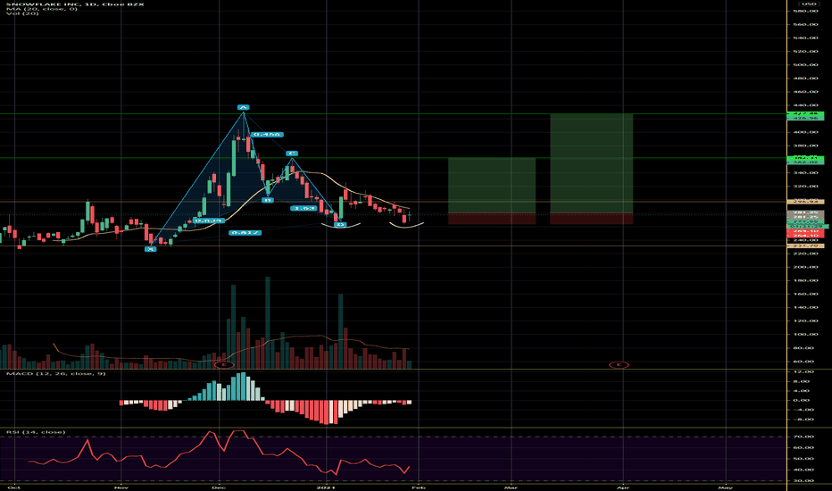Click the earnings E marker near December
This screenshot has width=832, height=491.
click(224, 365)
